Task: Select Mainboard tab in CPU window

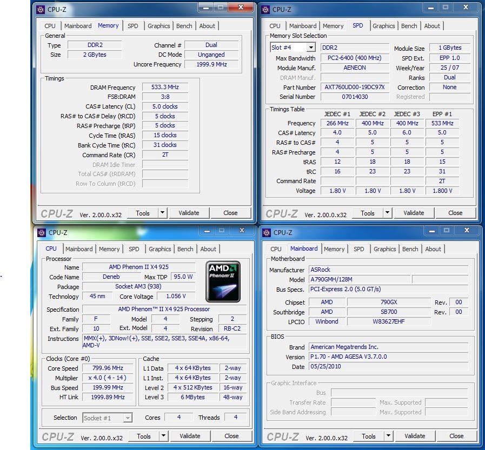Action: [x=79, y=249]
